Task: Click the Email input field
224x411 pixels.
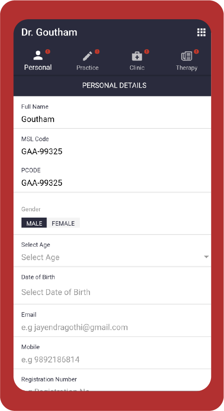Action: pyautogui.click(x=112, y=327)
